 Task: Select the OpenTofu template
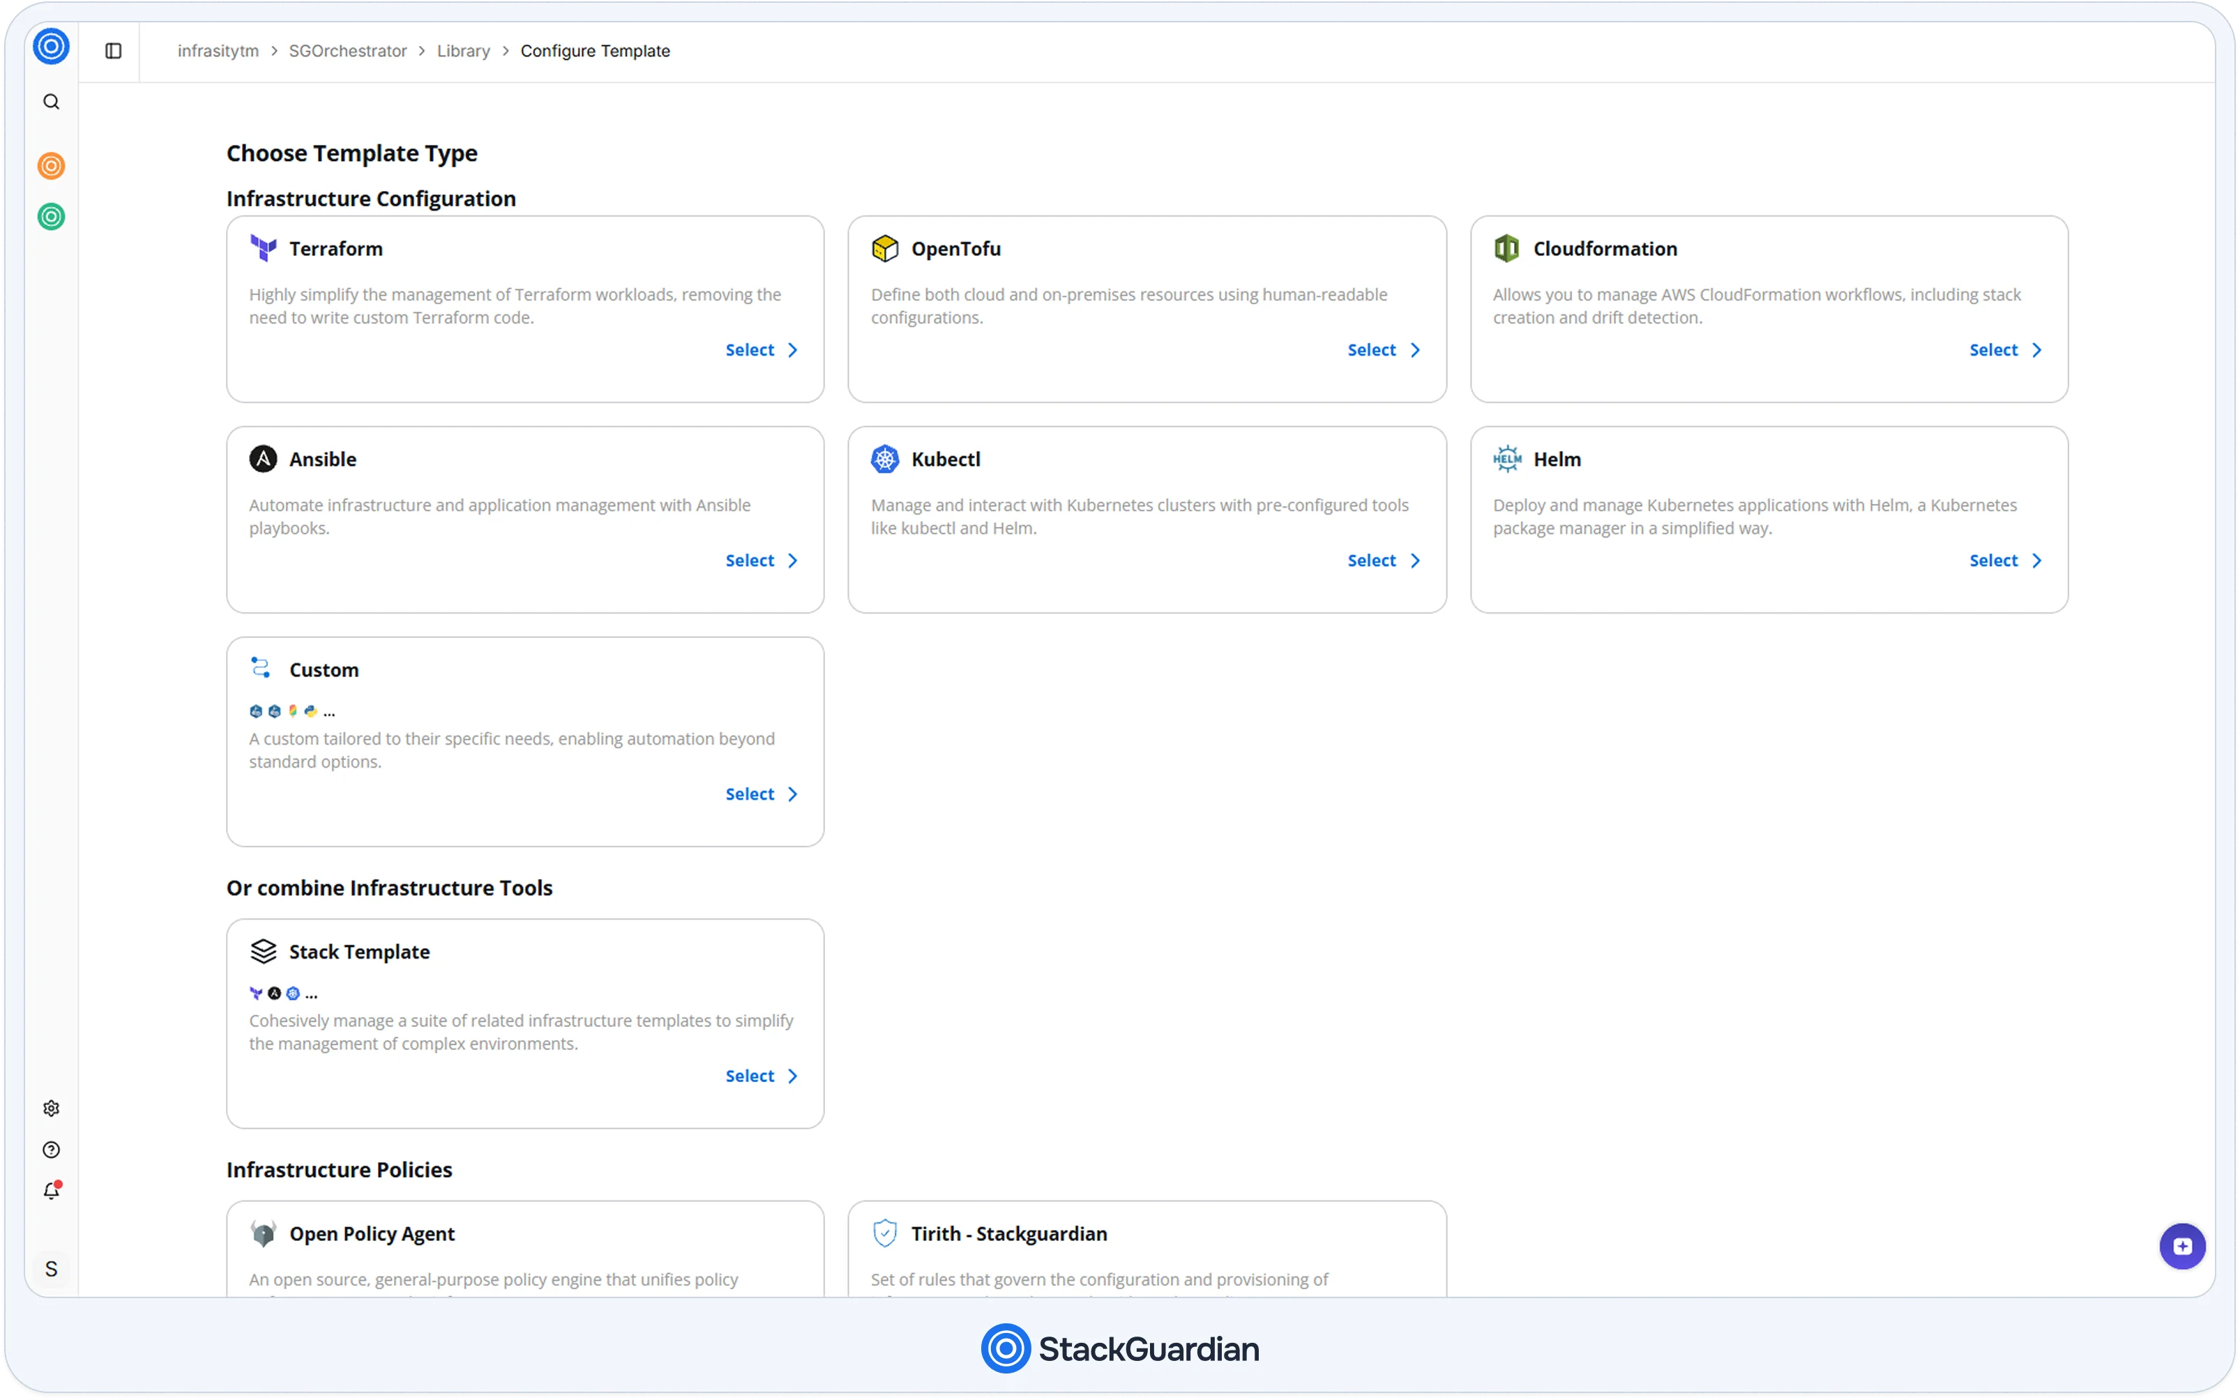tap(1384, 350)
